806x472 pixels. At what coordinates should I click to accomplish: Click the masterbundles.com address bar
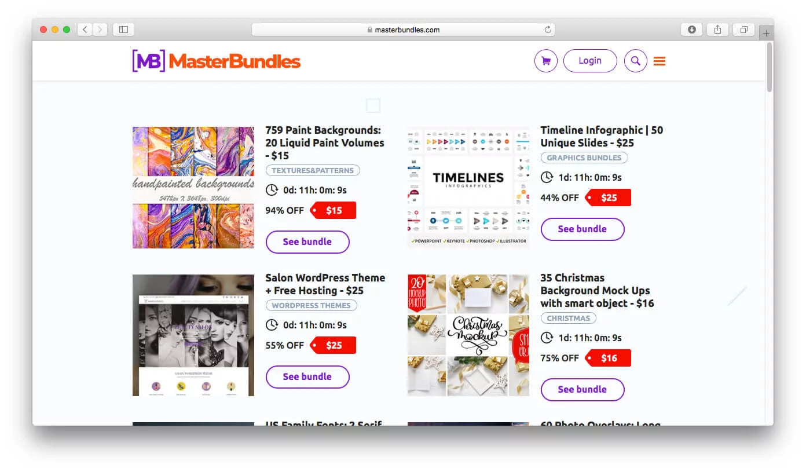[403, 30]
